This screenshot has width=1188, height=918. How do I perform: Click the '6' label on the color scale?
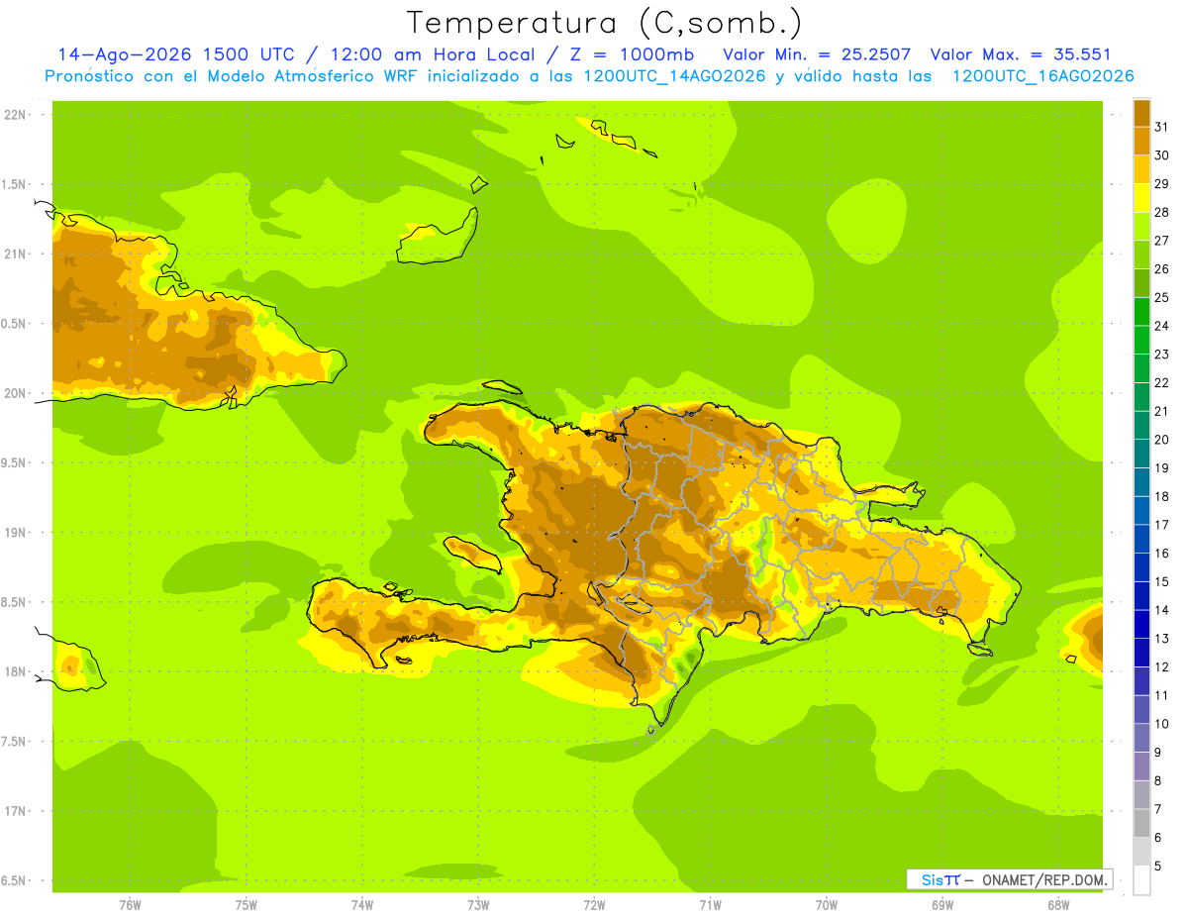click(1158, 838)
